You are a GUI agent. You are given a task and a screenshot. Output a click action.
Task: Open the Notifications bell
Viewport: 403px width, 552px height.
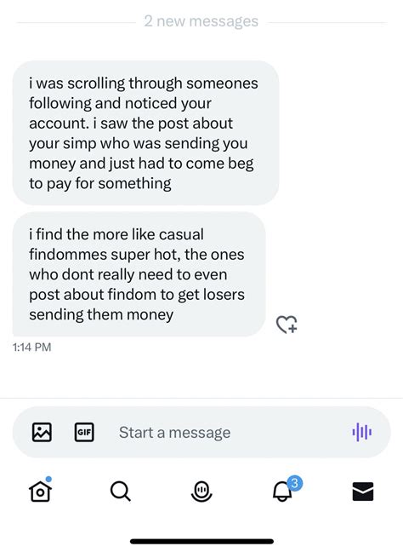coord(282,492)
